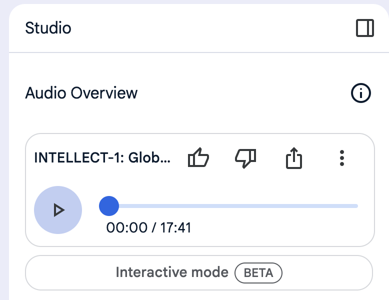The image size is (389, 300).
Task: Click the 00:00 / 17:41 time display
Action: 148,228
